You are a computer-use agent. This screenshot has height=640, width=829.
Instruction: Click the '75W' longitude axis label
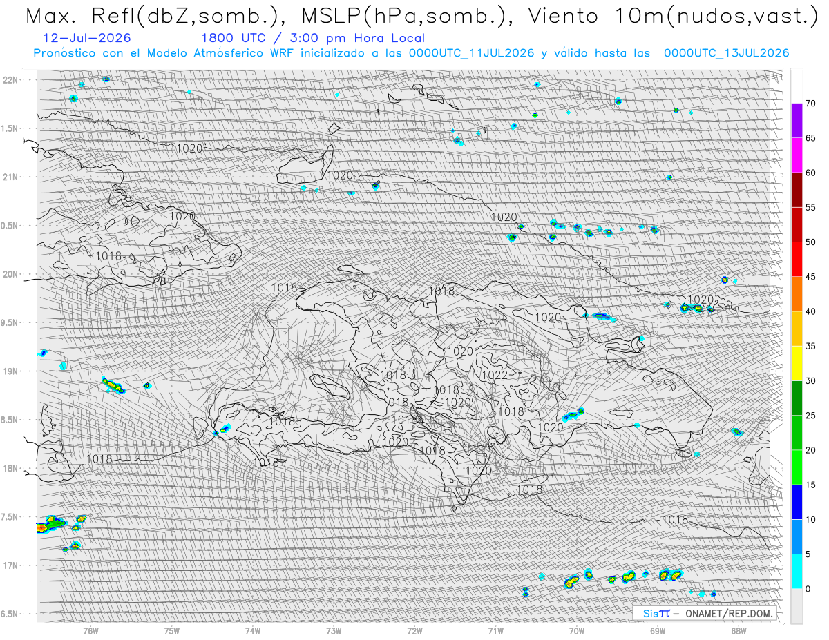click(x=172, y=630)
